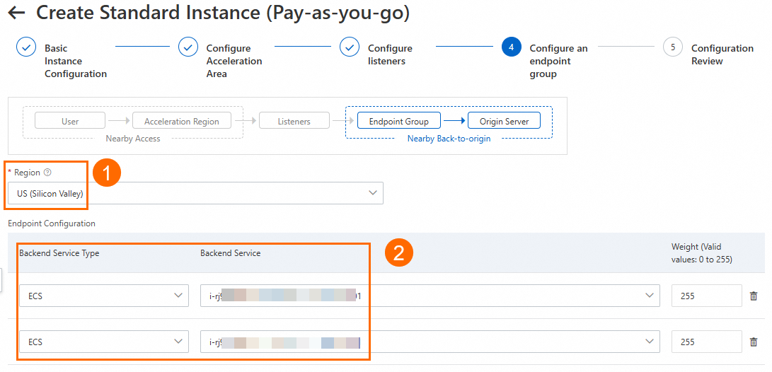Click the Endpoint Group diagram box
The width and height of the screenshot is (772, 372).
(398, 121)
